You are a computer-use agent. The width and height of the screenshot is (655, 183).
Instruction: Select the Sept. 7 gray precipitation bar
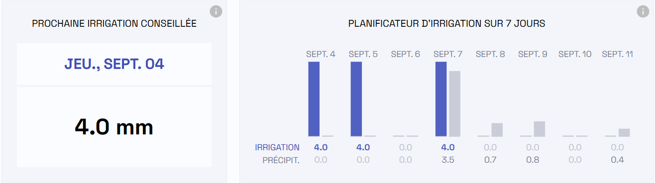point(454,104)
